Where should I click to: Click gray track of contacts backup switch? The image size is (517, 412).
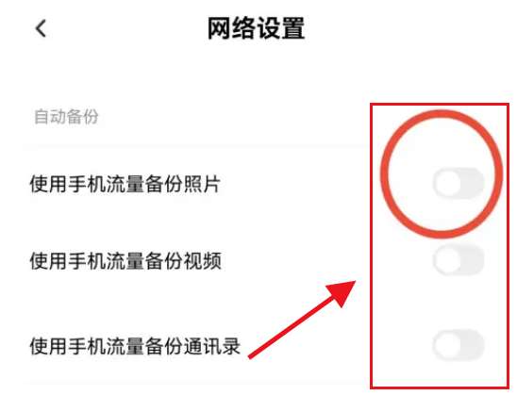coord(472,345)
